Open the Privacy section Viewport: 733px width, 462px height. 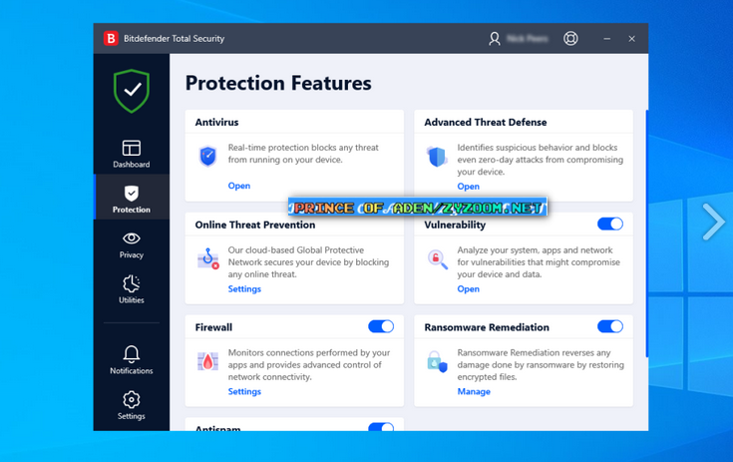coord(132,245)
